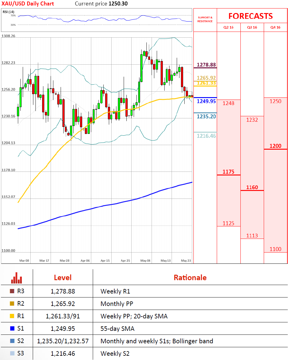
Task: Click the 1100.00 price axis label
Action: [x=8, y=250]
